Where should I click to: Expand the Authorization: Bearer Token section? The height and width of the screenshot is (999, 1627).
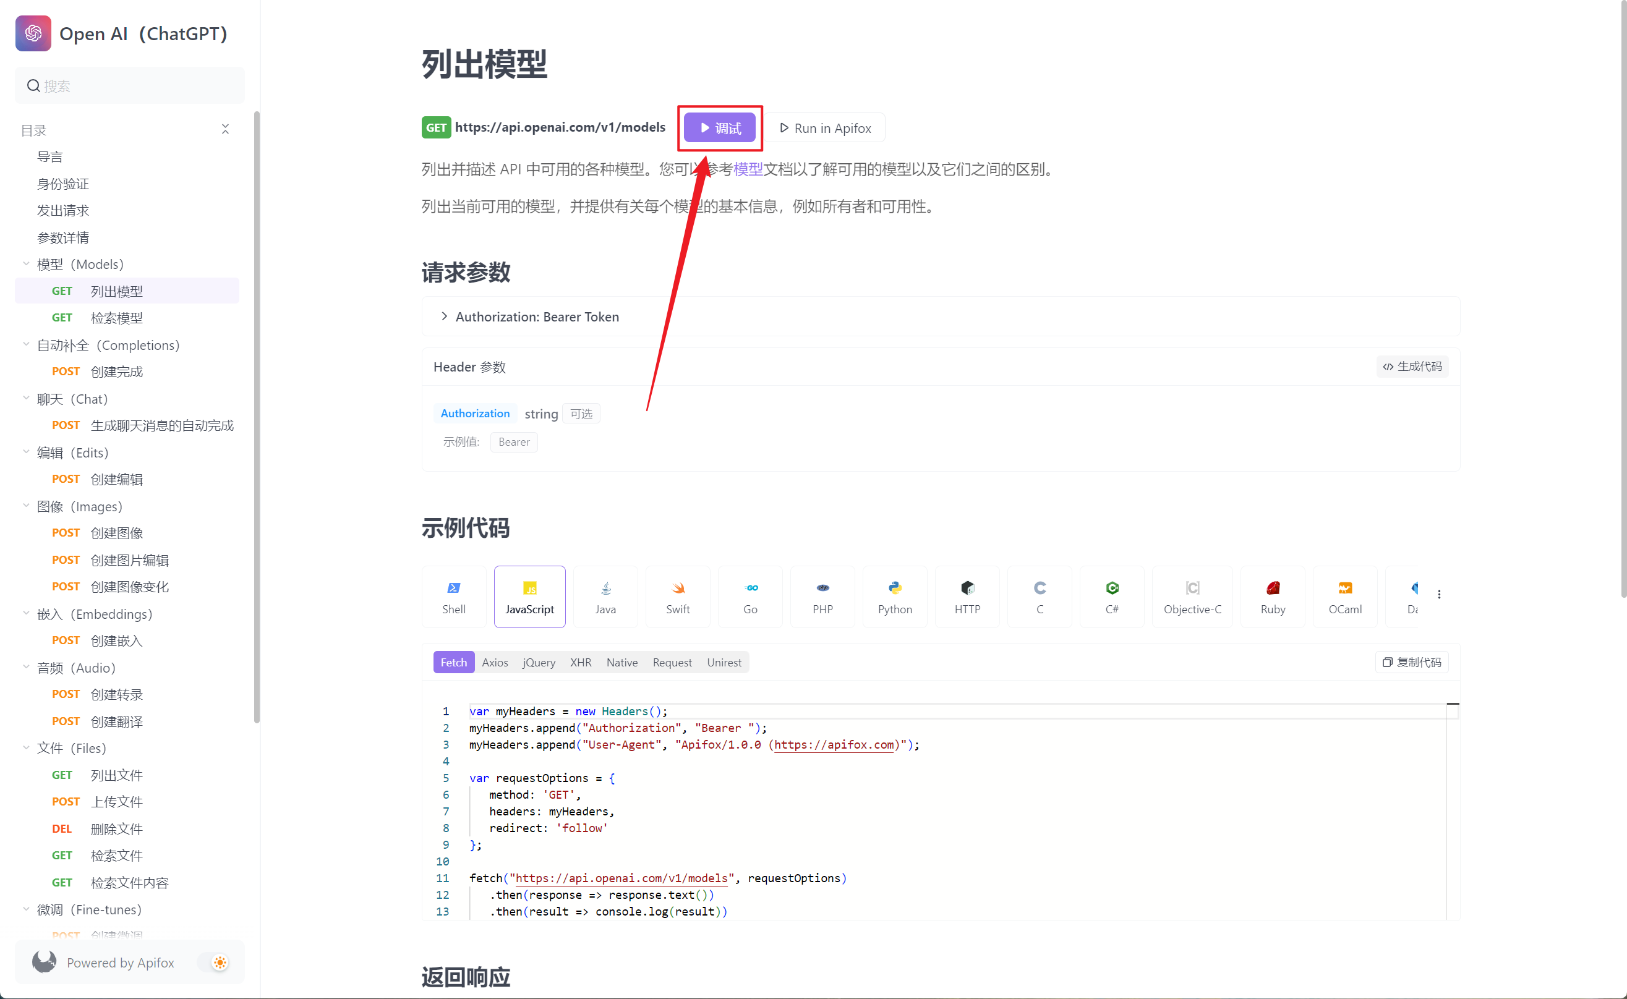click(x=445, y=317)
